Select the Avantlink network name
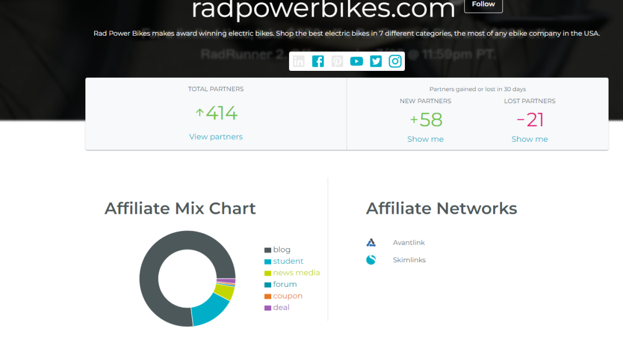Screen dimensions: 623x337 tap(409, 243)
